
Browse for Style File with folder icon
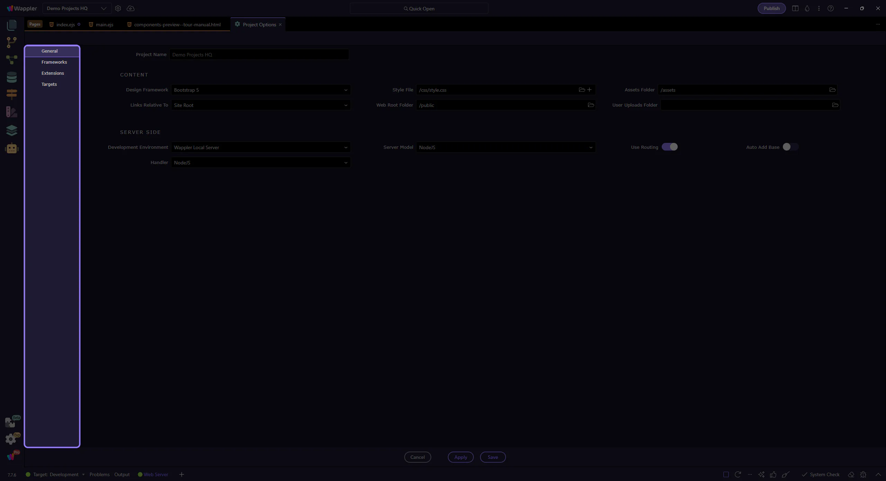582,90
